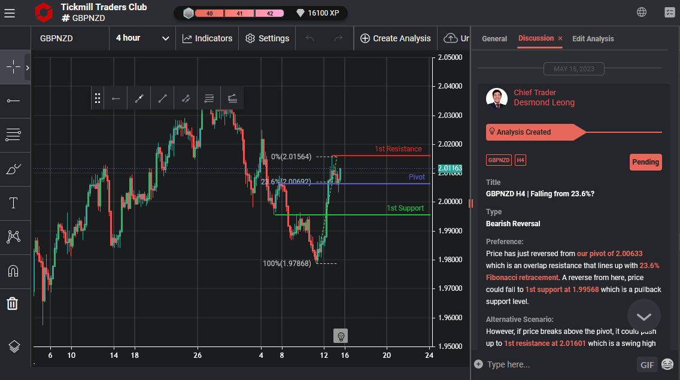The width and height of the screenshot is (680, 380).
Task: Open the 4 hour timeframe dropdown
Action: tap(142, 38)
